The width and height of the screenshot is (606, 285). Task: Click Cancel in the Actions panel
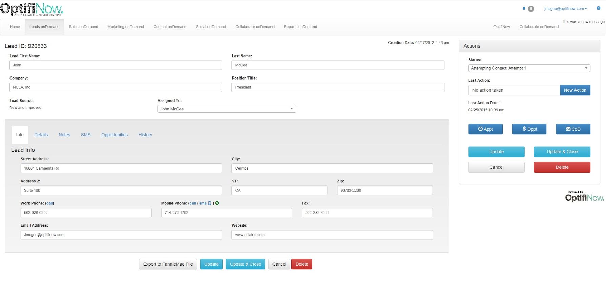click(x=497, y=167)
